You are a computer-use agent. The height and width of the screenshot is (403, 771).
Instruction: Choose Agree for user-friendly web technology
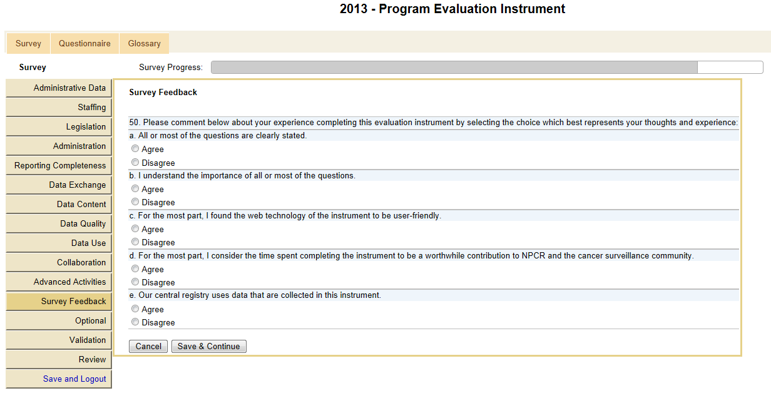[x=135, y=229]
